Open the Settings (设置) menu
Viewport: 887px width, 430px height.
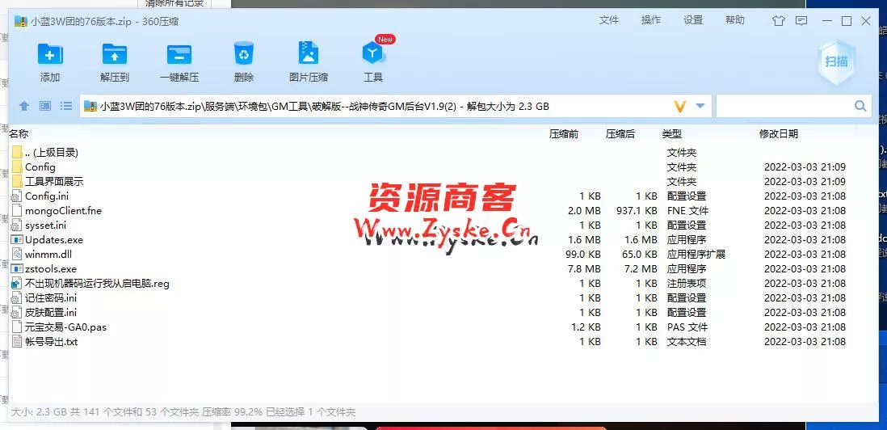pyautogui.click(x=693, y=20)
